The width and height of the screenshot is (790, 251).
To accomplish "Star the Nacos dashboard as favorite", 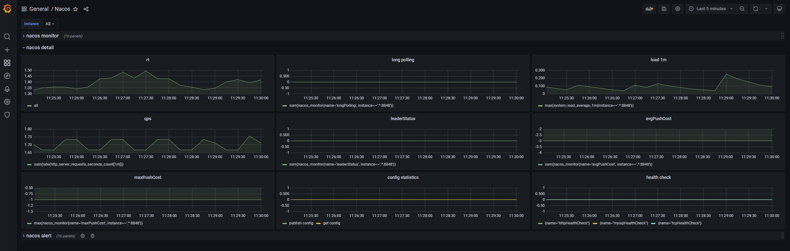I will (76, 9).
